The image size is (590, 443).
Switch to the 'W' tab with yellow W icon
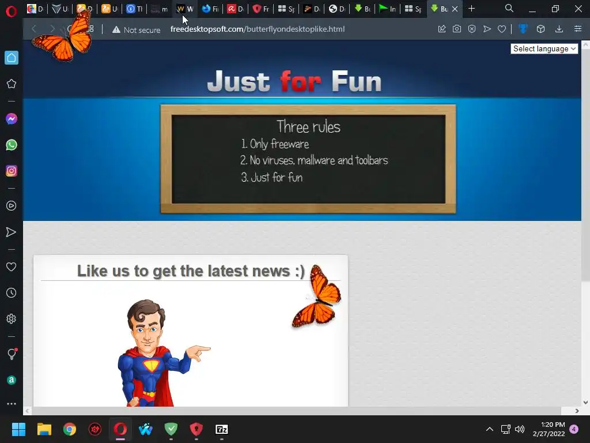(185, 9)
